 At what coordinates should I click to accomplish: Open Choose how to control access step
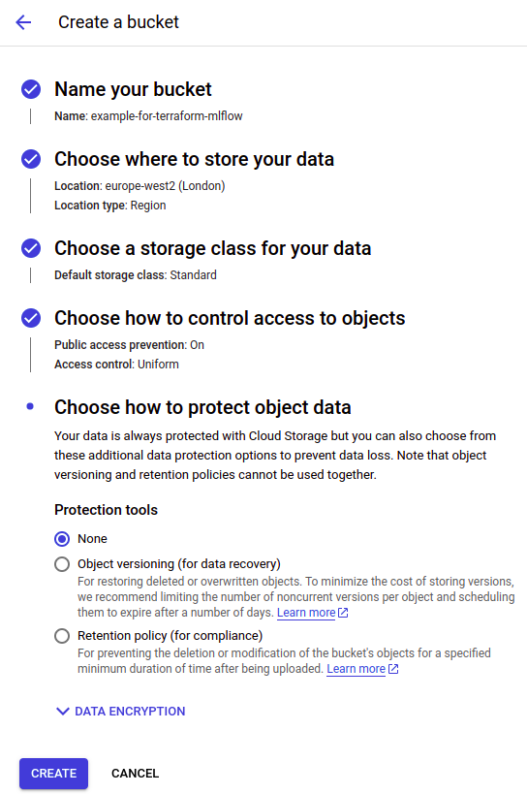click(231, 318)
